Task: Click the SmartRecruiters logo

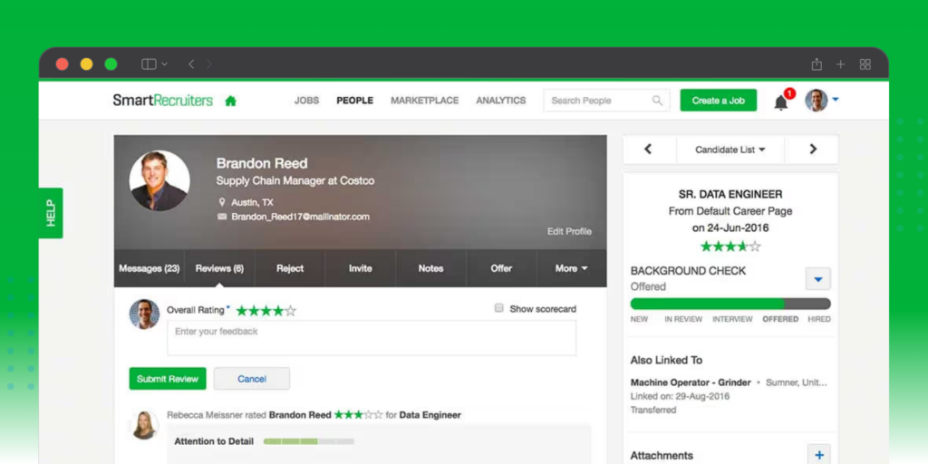Action: (163, 100)
